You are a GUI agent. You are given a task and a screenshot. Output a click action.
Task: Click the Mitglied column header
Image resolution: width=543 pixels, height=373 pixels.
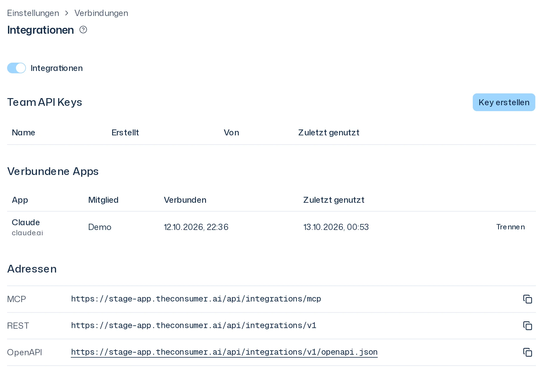103,200
